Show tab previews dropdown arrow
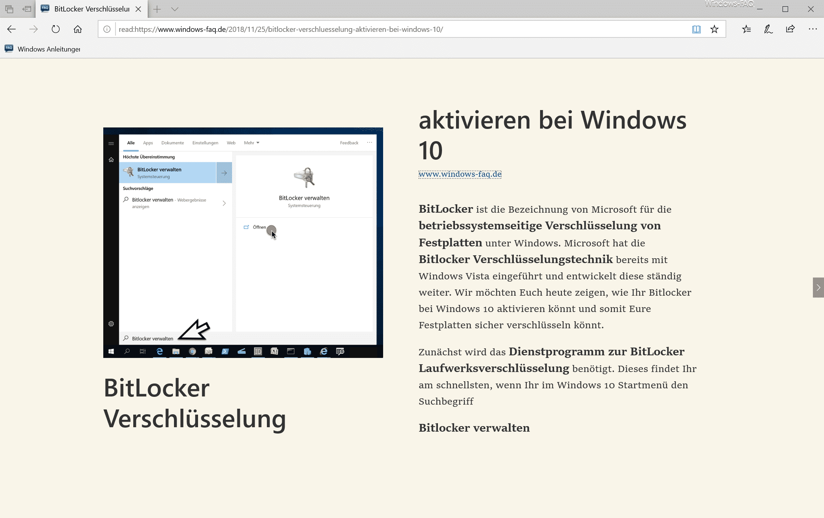The image size is (824, 518). tap(175, 9)
